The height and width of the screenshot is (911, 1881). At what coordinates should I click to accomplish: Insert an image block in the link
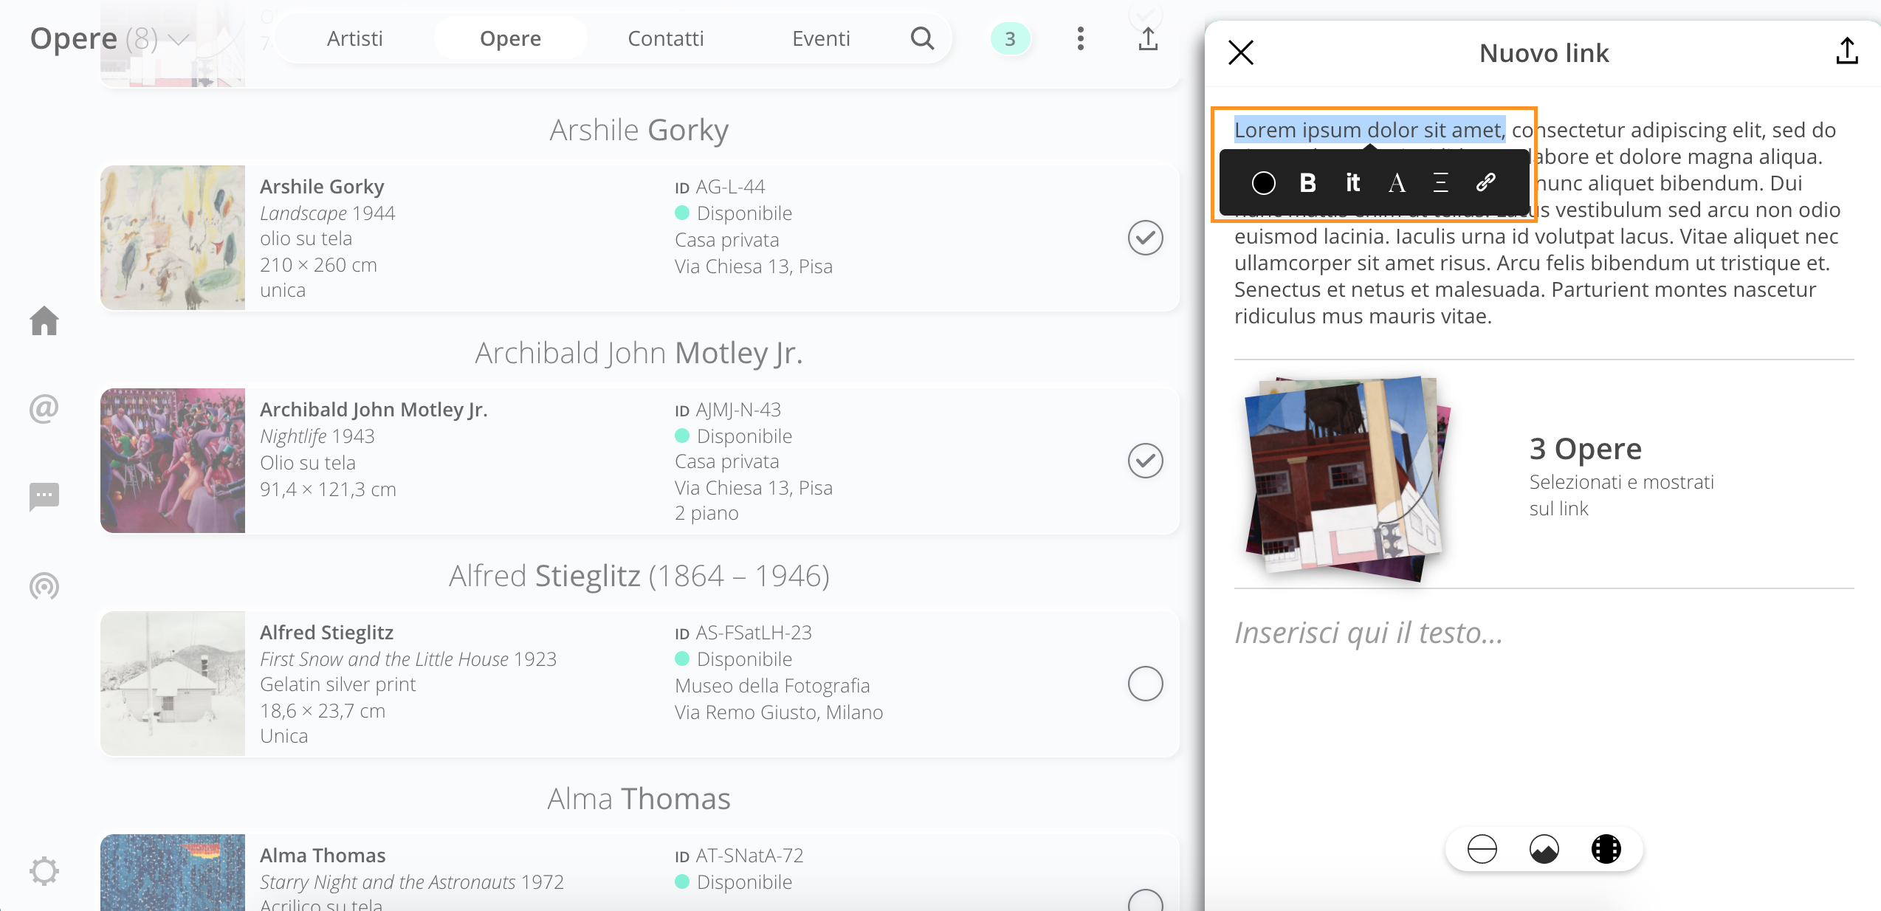tap(1544, 849)
